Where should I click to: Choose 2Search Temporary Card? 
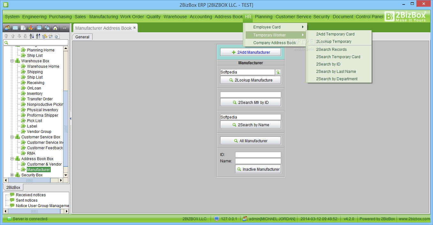(x=339, y=57)
